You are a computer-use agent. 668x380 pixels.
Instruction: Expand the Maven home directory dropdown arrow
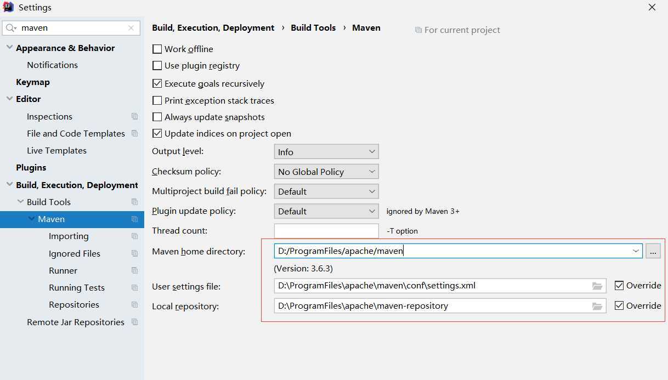click(636, 251)
